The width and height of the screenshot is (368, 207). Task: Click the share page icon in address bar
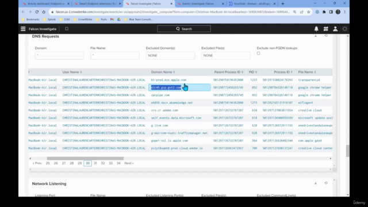[x=301, y=12]
